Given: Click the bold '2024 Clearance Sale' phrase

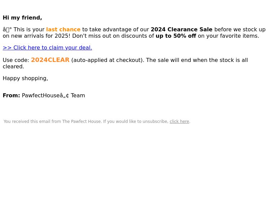Looking at the screenshot, I should click(182, 29).
